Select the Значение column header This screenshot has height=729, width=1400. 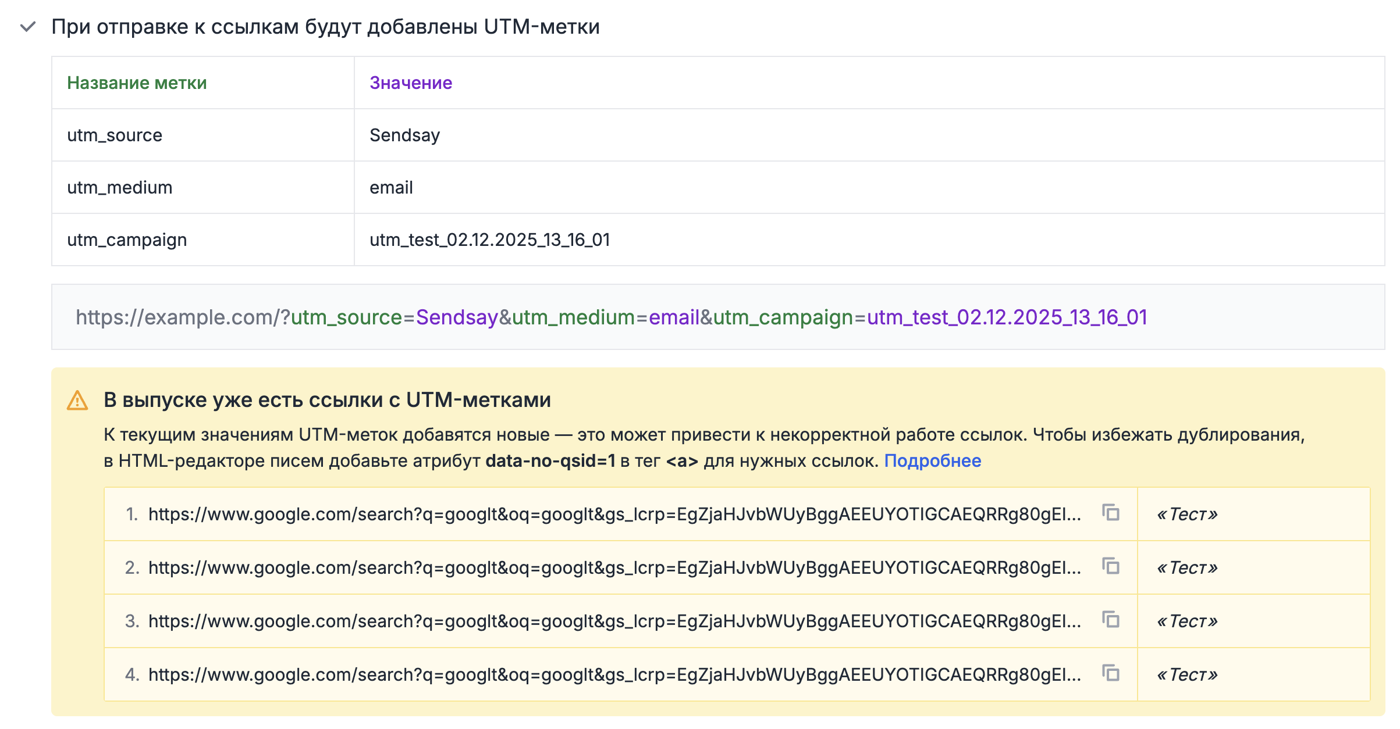410,83
